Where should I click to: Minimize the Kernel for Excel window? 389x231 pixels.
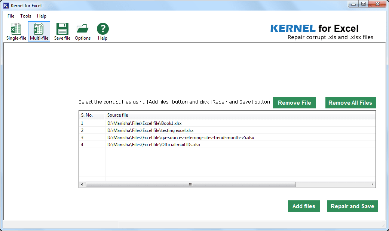(353, 4)
